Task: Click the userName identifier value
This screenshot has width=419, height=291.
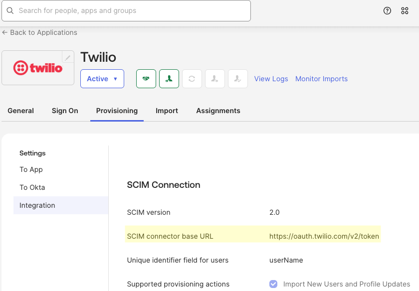Action: pos(286,260)
